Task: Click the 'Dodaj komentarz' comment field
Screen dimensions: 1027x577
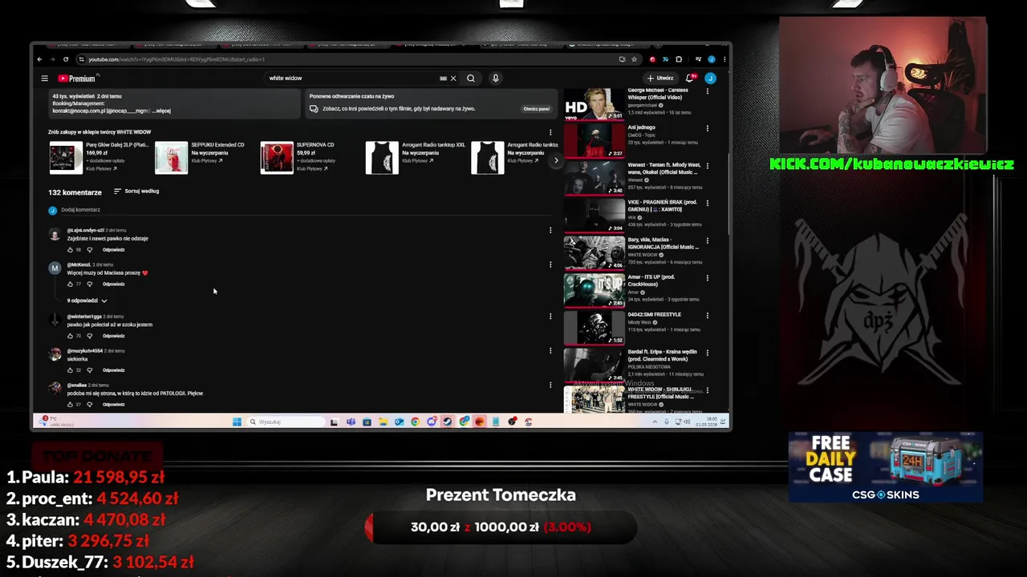Action: pyautogui.click(x=305, y=210)
